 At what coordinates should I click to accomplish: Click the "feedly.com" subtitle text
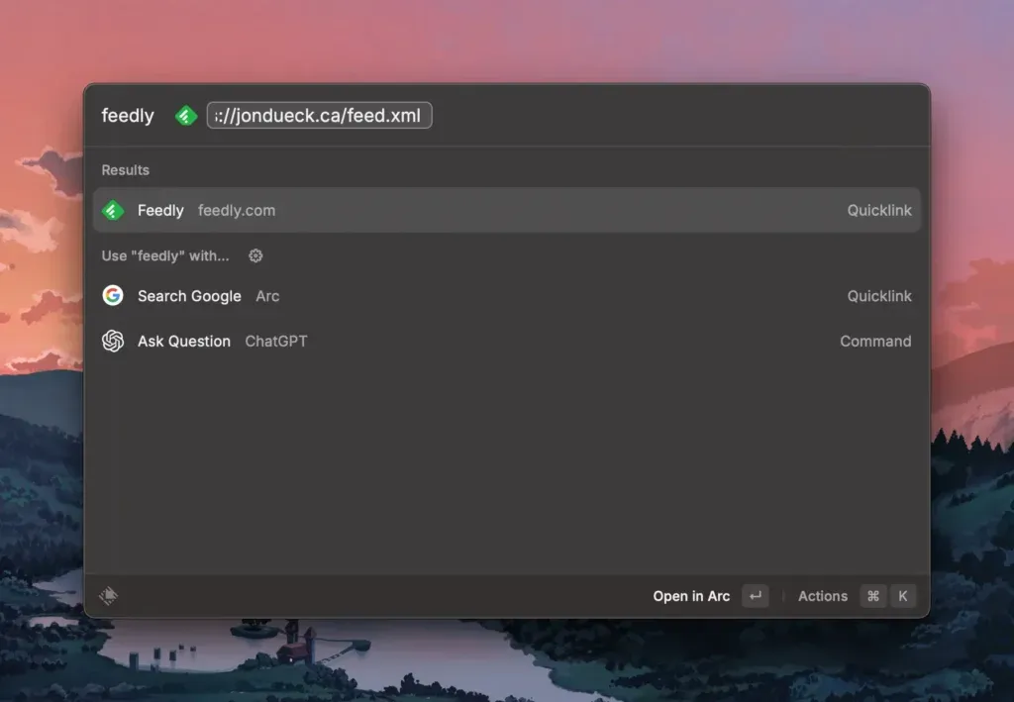pos(237,211)
